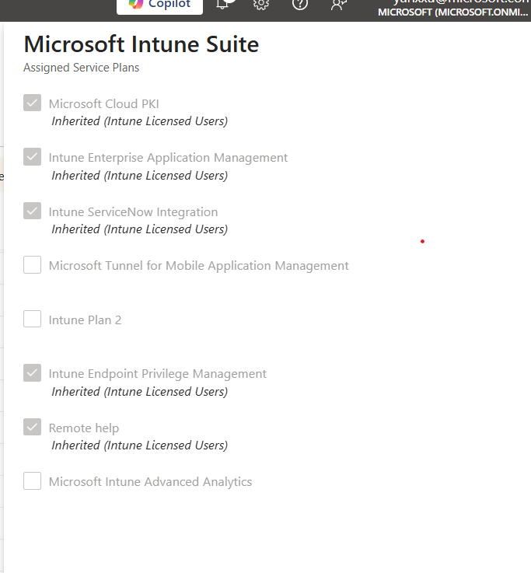Viewport: 531px width, 573px height.
Task: Click Inherited text under Microsoft Cloud PKI
Action: (x=140, y=121)
